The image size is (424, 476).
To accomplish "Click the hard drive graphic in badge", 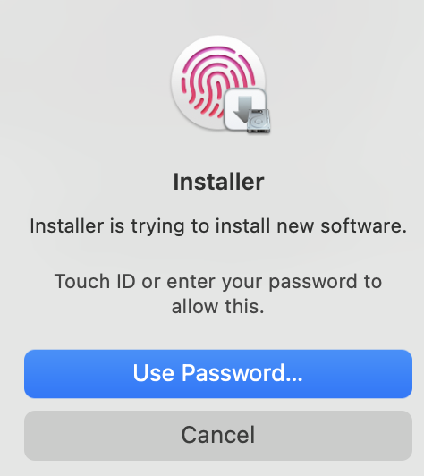I will click(259, 121).
